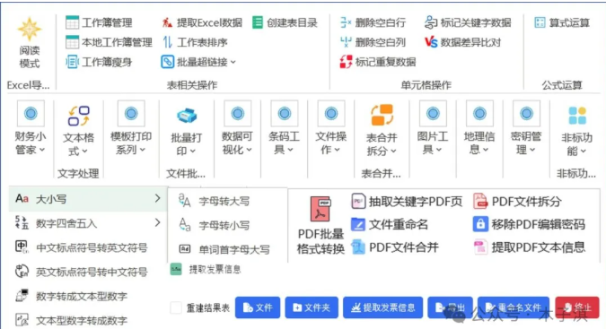
Task: Open 阅读模式 reading mode star icon
Action: click(x=30, y=30)
